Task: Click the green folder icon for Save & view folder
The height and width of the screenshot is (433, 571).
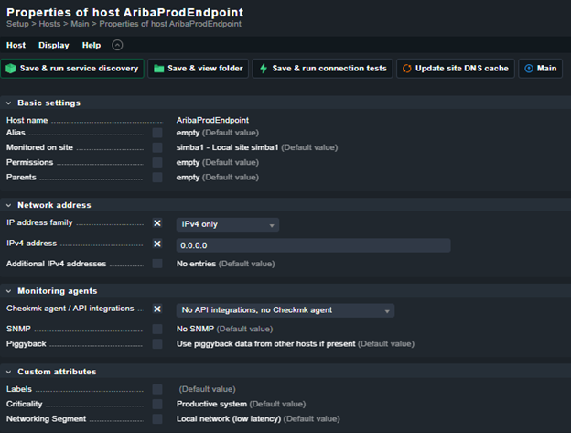Action: (x=158, y=69)
